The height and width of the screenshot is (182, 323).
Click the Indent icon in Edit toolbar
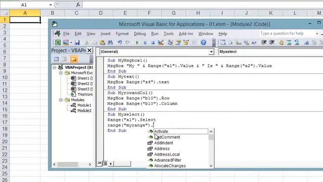[264, 42]
